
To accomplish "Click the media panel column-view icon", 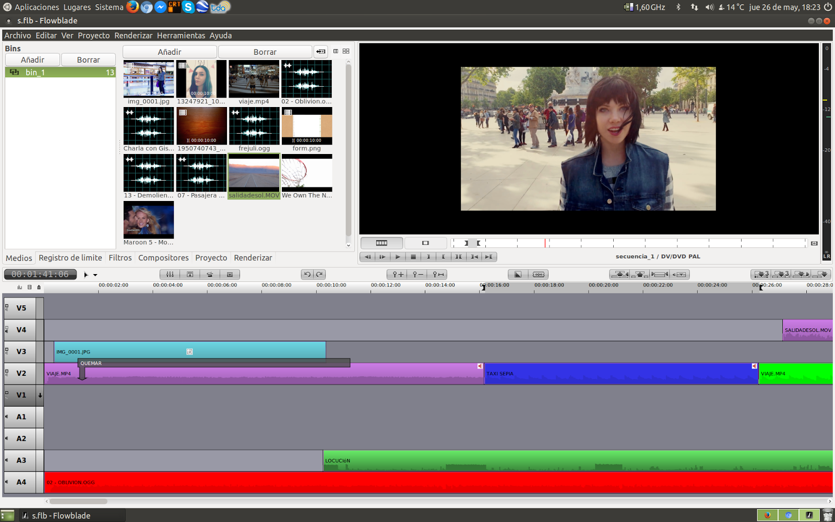I will coord(336,51).
